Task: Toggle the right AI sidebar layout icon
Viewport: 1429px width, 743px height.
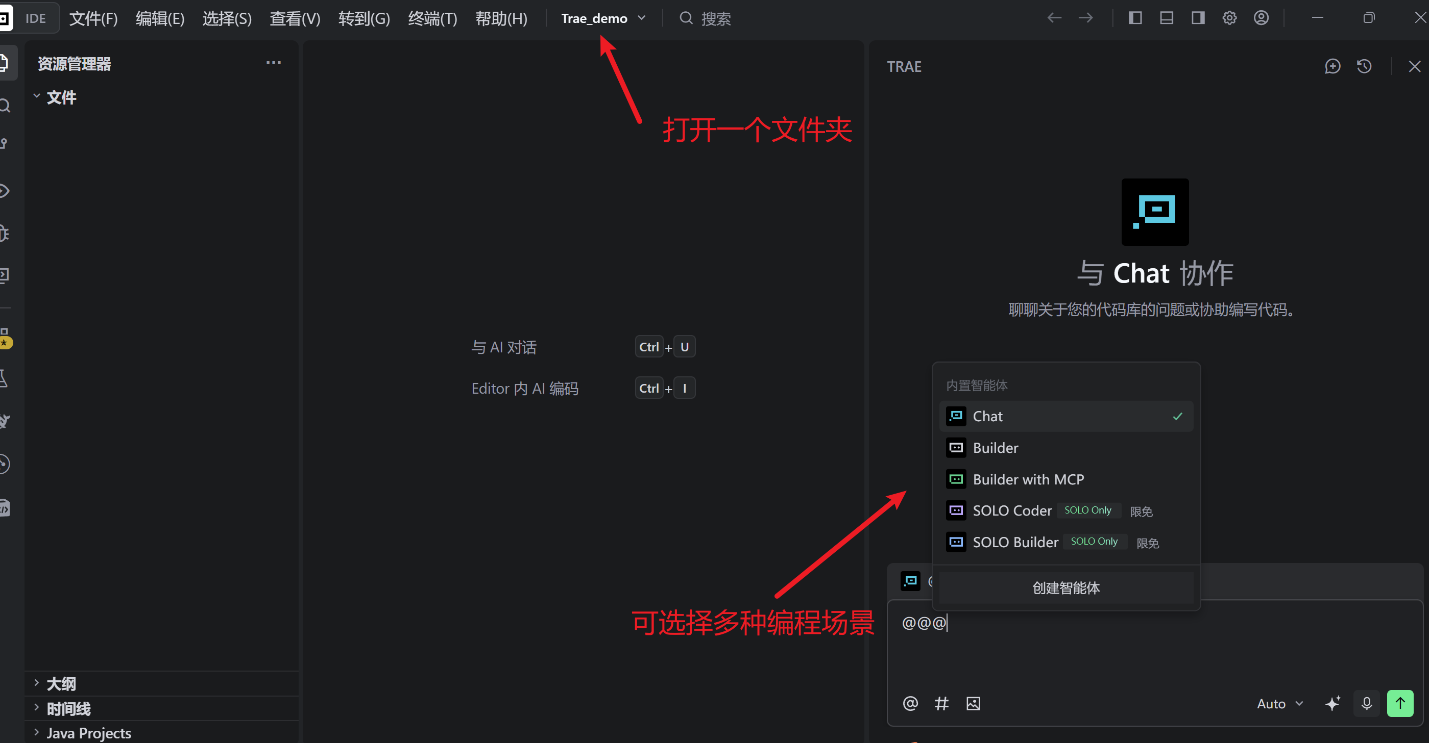Action: 1198,18
